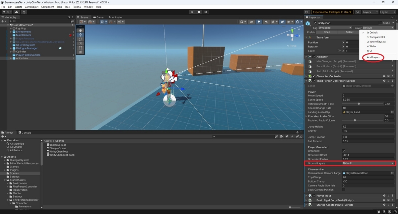The image size is (398, 214).
Task: Select the Move tool in scene toolbar
Action: pyautogui.click(x=80, y=35)
